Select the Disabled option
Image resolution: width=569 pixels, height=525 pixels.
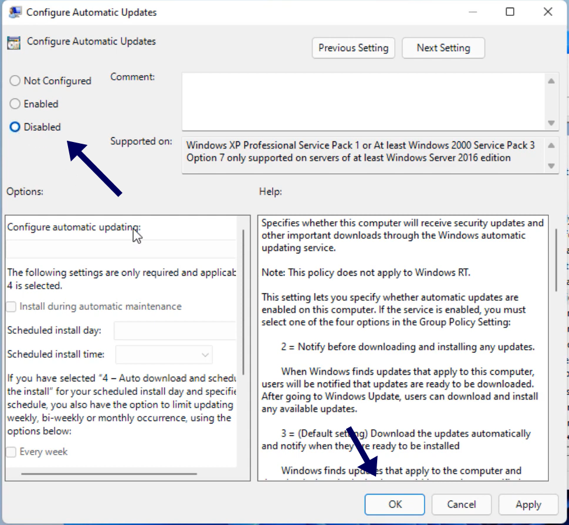15,127
